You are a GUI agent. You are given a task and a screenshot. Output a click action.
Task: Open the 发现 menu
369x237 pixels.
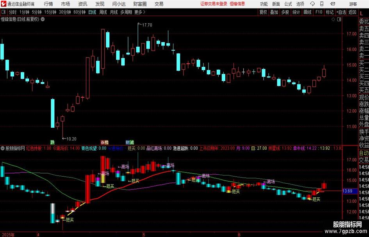100,4
